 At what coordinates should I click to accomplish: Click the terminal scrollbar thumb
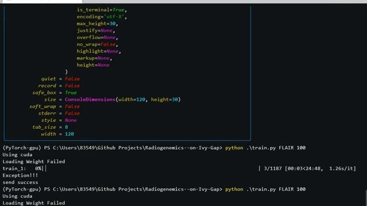tap(366, 197)
